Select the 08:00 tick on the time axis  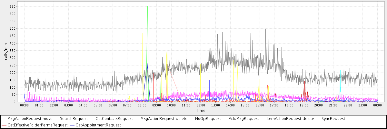[x=142, y=105]
